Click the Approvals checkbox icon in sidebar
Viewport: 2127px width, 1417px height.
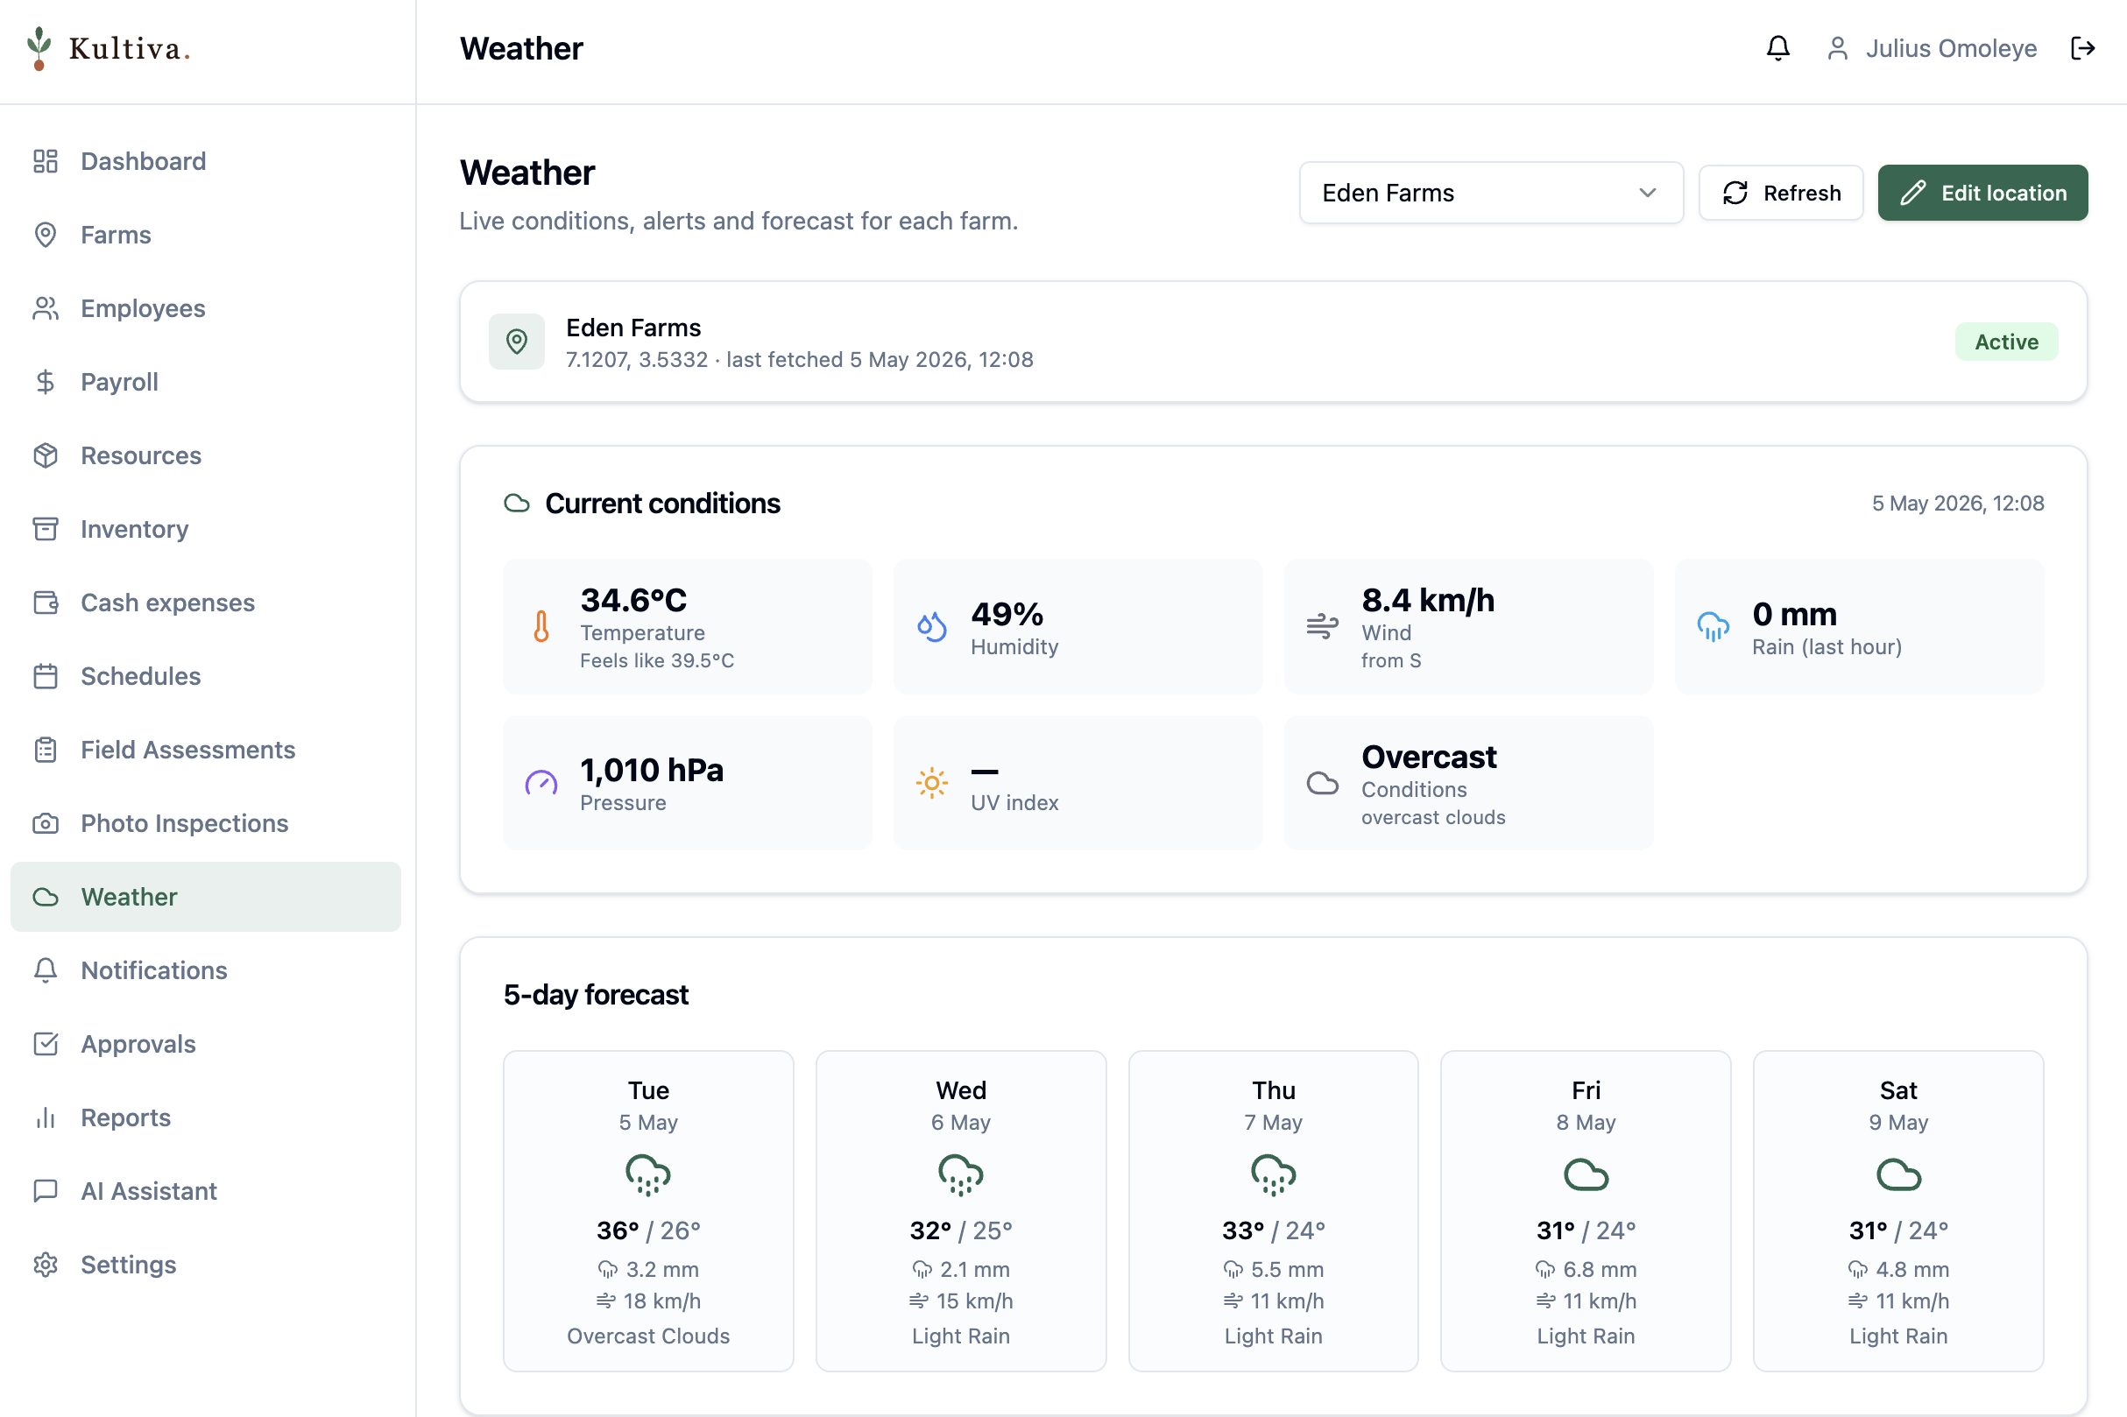point(46,1044)
